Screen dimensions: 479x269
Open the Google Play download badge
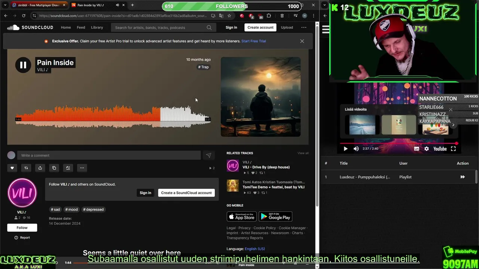tap(275, 217)
